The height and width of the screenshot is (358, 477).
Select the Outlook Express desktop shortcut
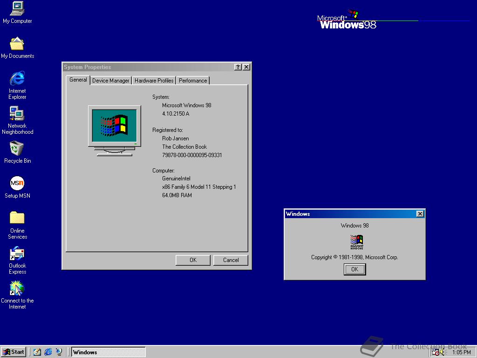coord(17,260)
